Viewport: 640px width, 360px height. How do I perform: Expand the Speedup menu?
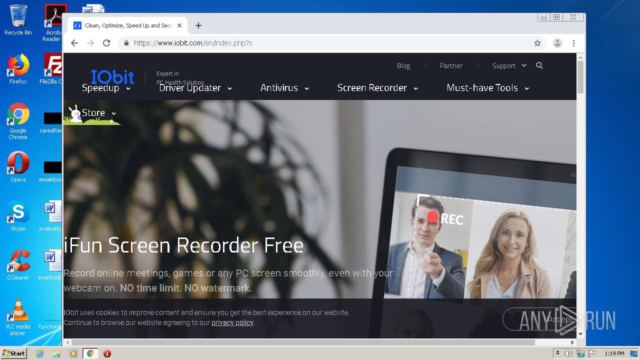pyautogui.click(x=106, y=88)
